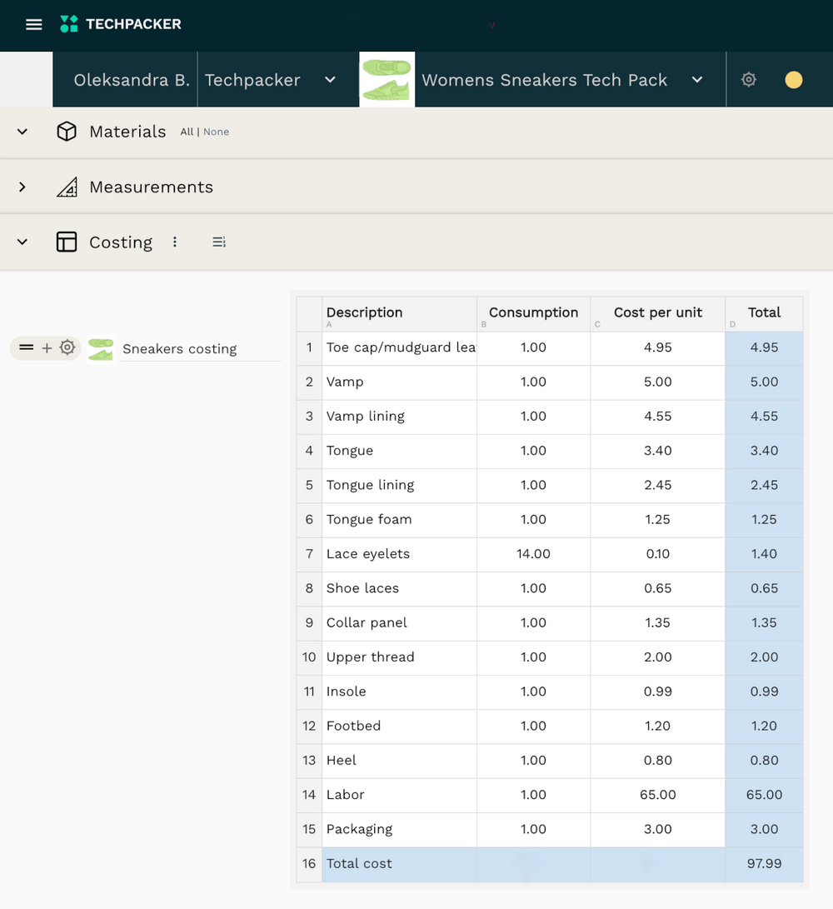This screenshot has width=833, height=909.
Task: Click the yellow status circle
Action: click(793, 79)
